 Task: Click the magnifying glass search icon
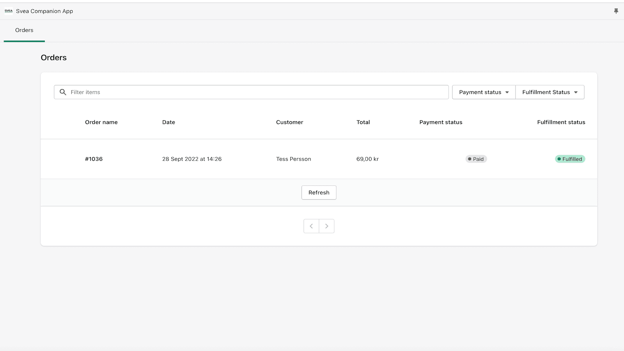point(63,92)
